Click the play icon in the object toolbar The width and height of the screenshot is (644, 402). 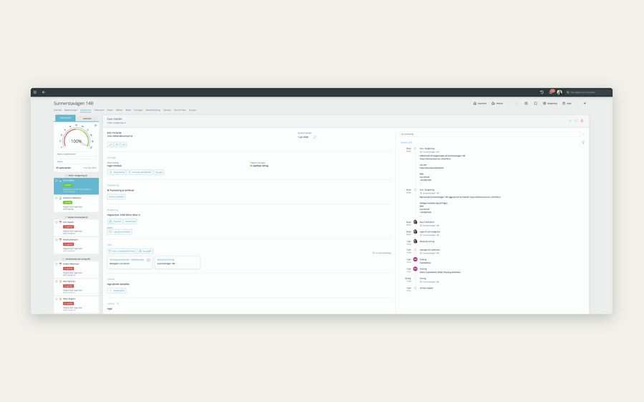coord(516,104)
